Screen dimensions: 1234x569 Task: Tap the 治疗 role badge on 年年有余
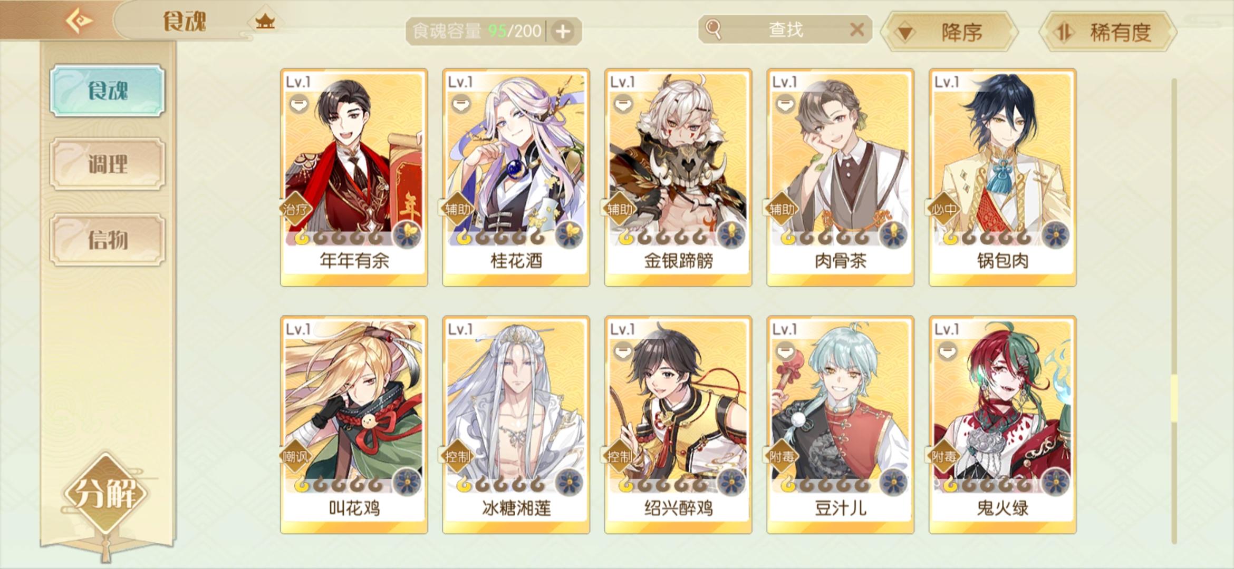tap(295, 210)
